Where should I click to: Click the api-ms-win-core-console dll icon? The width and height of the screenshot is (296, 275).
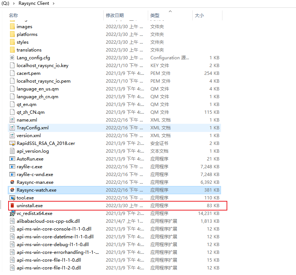tap(12, 229)
